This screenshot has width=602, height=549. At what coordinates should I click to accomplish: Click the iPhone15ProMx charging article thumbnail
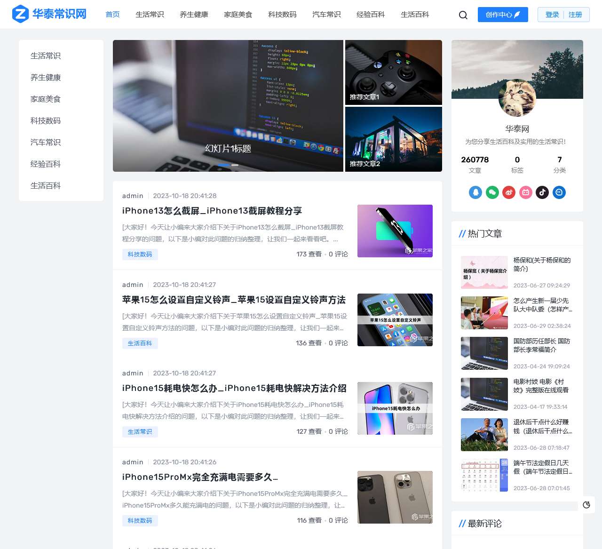point(395,497)
